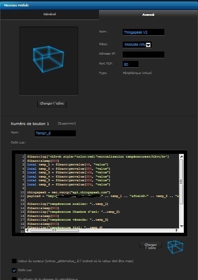
Task: Click Changer l'icône under the module image
Action: tap(52, 103)
